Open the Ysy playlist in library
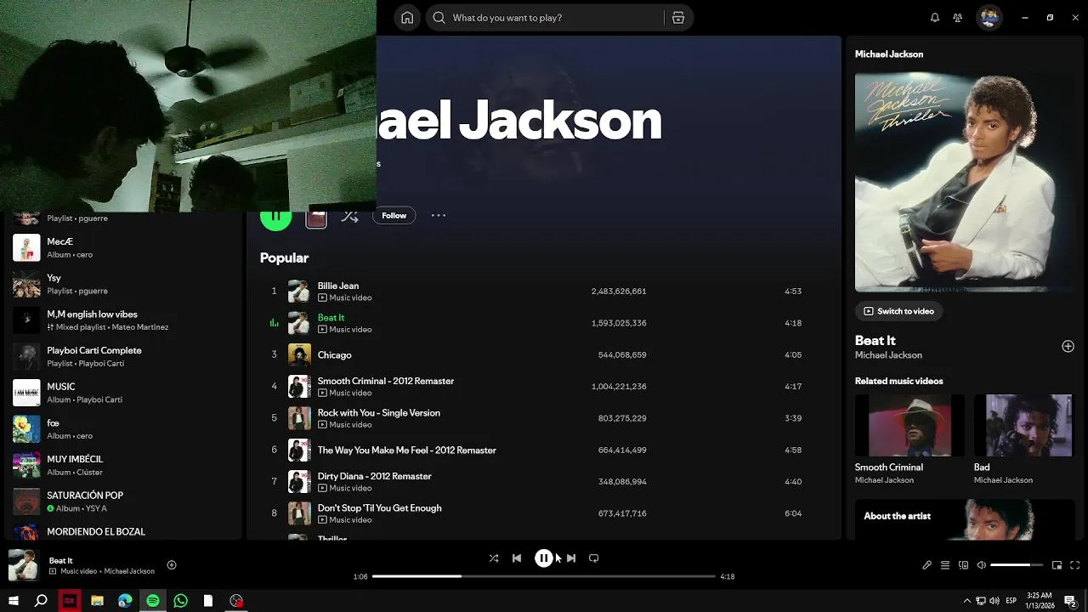The width and height of the screenshot is (1088, 612). pyautogui.click(x=123, y=284)
